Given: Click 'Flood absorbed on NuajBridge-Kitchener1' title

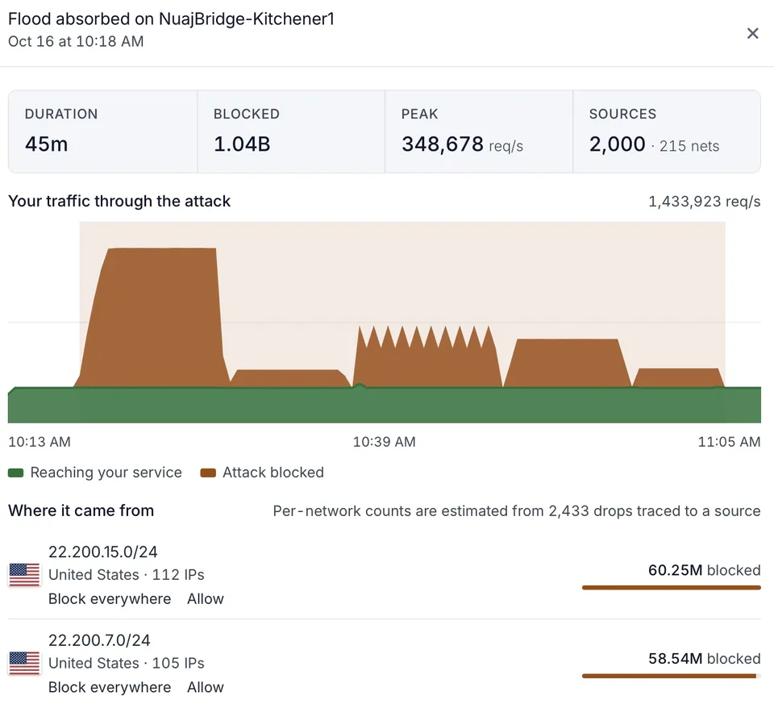Looking at the screenshot, I should (x=171, y=19).
